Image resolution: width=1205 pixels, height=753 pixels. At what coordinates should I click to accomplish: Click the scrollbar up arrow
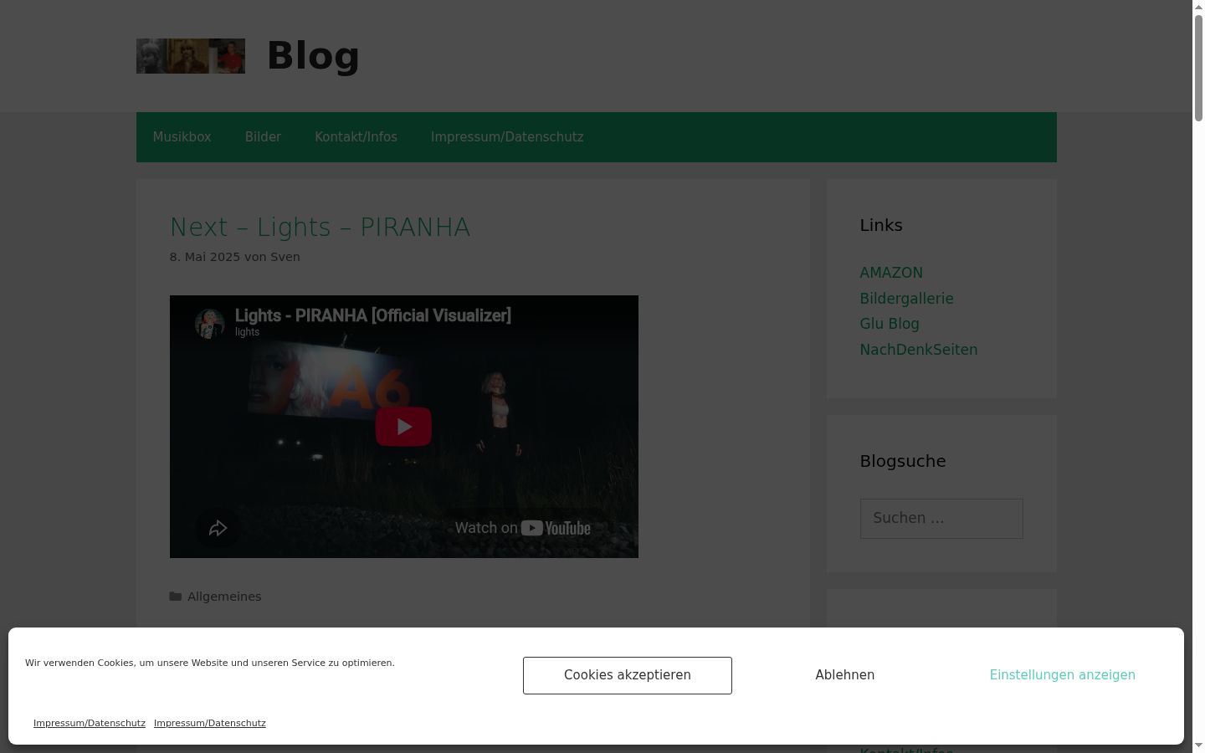(x=1198, y=6)
